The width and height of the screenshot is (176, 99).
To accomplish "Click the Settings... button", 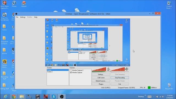I will tap(101, 75).
